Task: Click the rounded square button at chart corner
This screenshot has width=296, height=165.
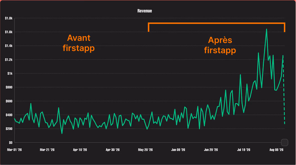Action: coord(284,143)
